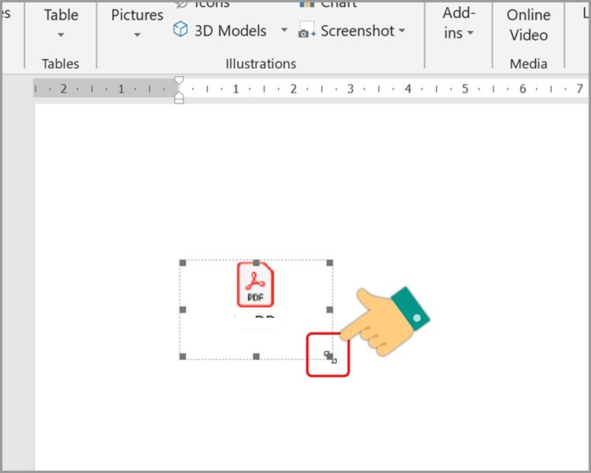Viewport: 591px width, 473px height.
Task: Click the top-right corner resize handle
Action: pyautogui.click(x=329, y=263)
